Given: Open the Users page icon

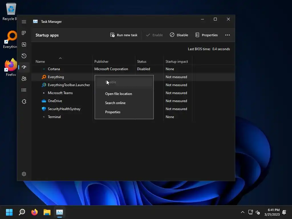Looking at the screenshot, I should [x=24, y=79].
